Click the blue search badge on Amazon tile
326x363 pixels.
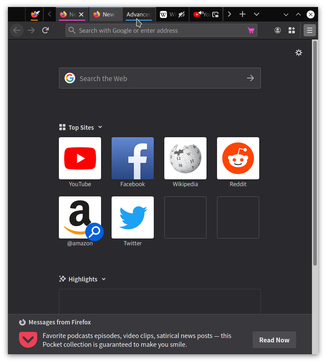(94, 232)
